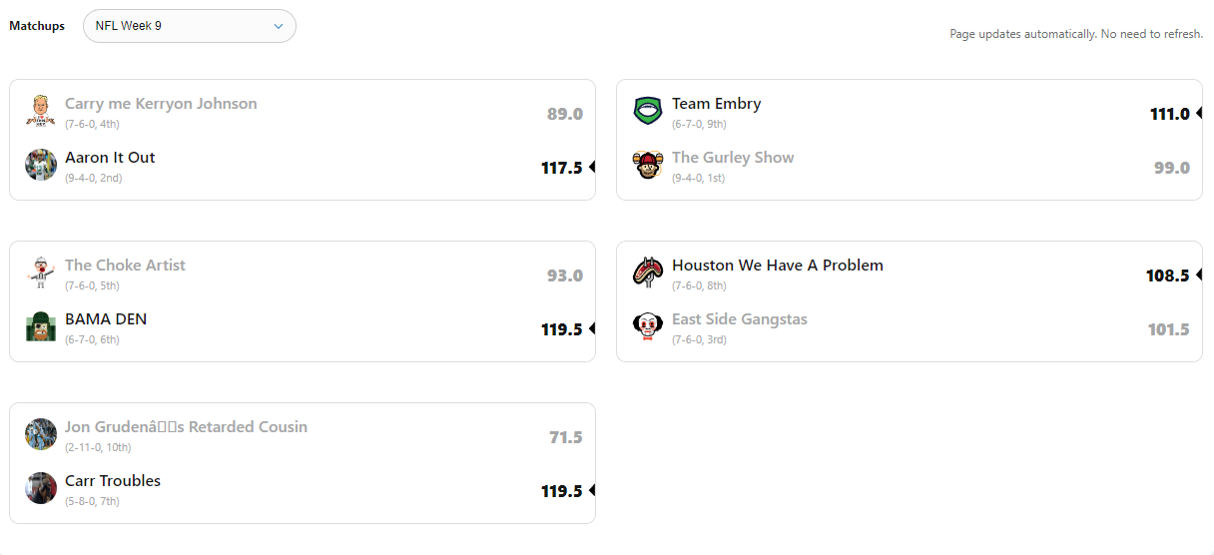Image resolution: width=1214 pixels, height=555 pixels.
Task: Open the NFL Week 9 dropdown
Action: point(189,26)
